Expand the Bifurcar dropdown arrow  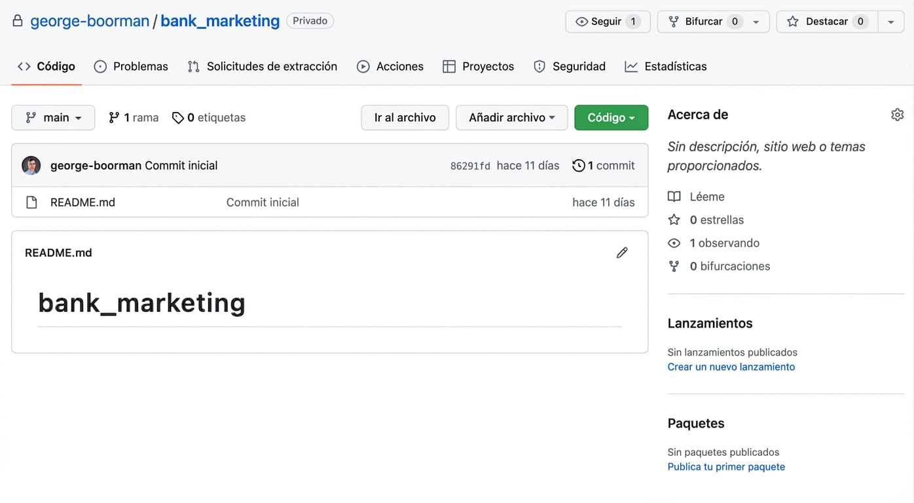click(x=756, y=22)
